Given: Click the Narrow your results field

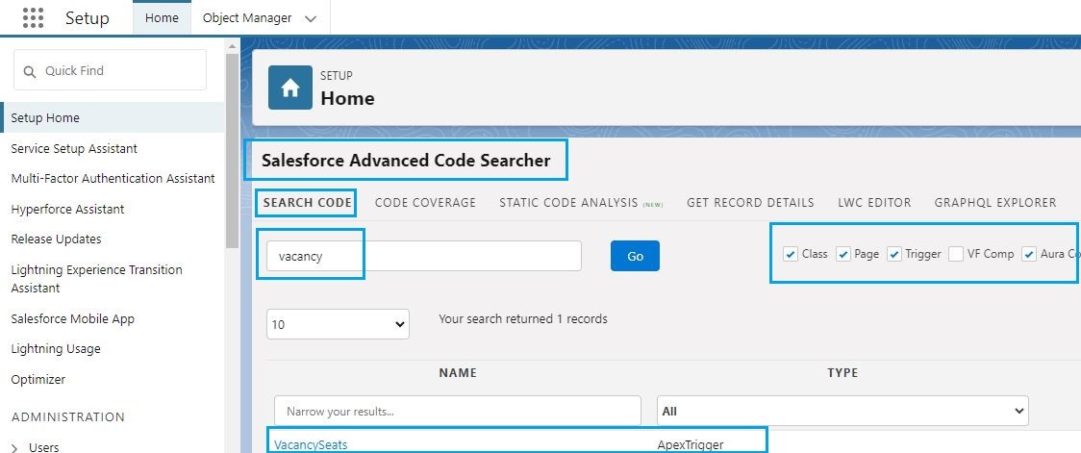Looking at the screenshot, I should (x=458, y=411).
